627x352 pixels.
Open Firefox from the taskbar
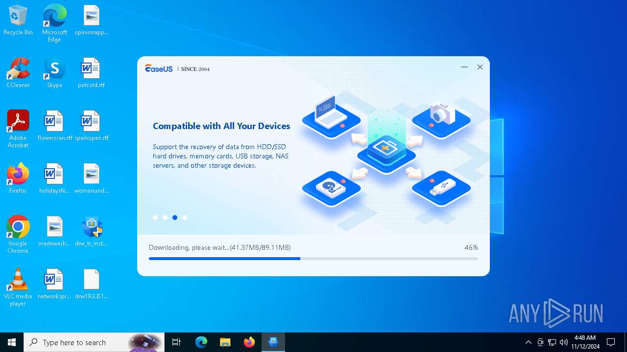(249, 342)
